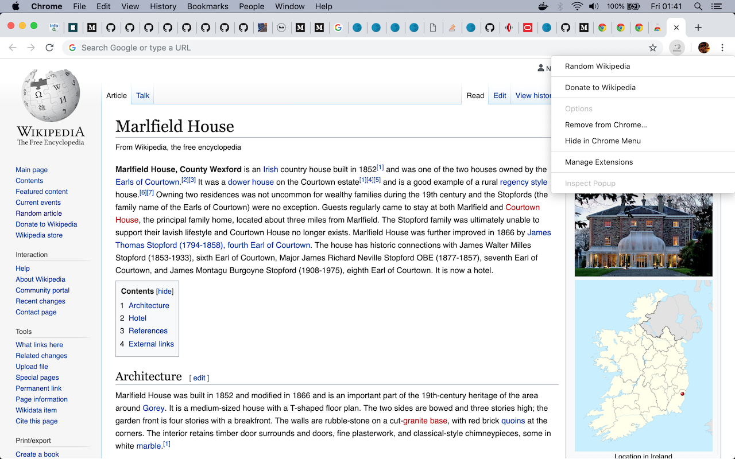Viewport: 735px width, 459px height.
Task: Open Chrome's three-dot customize menu
Action: pyautogui.click(x=722, y=48)
